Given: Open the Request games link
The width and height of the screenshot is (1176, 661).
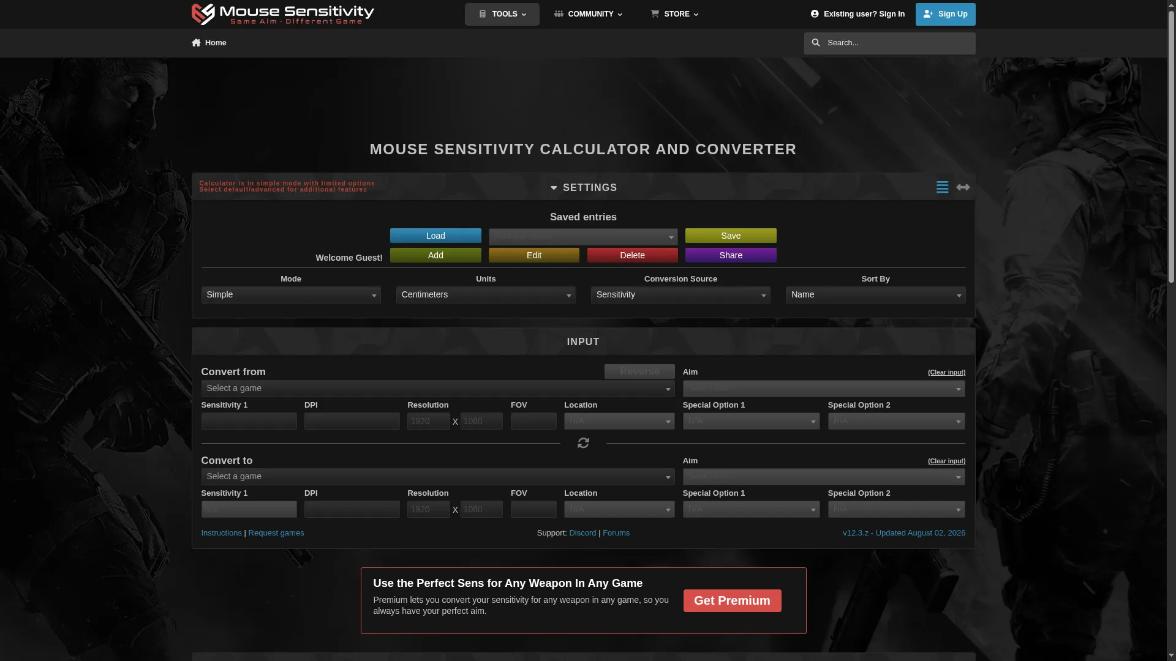Looking at the screenshot, I should pyautogui.click(x=276, y=533).
